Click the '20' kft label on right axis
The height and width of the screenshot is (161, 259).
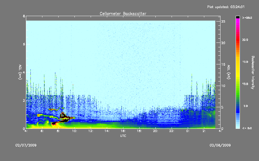tap(223, 43)
